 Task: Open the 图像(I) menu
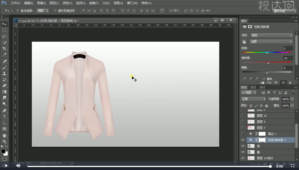[x=41, y=3]
